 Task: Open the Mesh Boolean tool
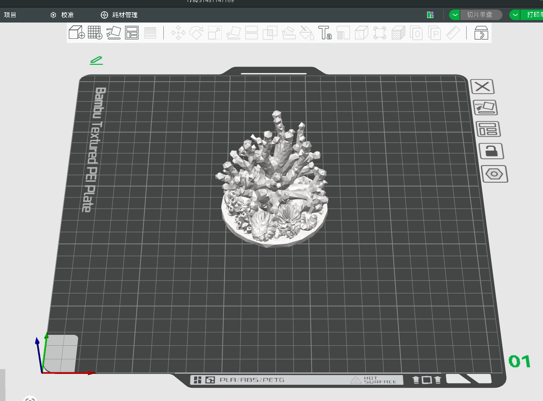(x=270, y=33)
